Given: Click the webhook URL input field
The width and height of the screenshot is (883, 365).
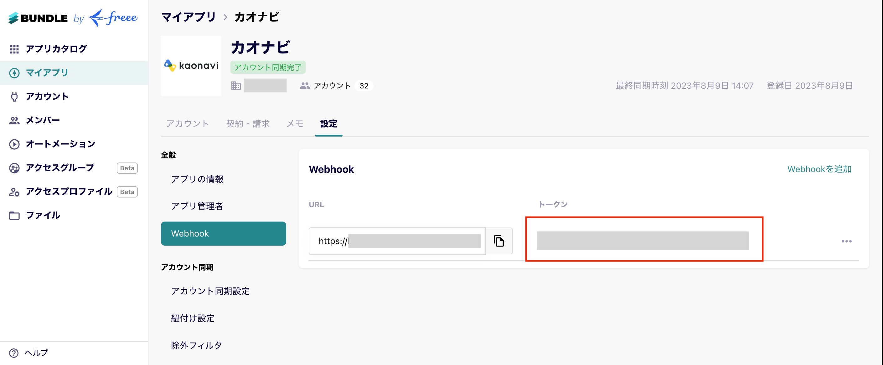Looking at the screenshot, I should tap(397, 241).
